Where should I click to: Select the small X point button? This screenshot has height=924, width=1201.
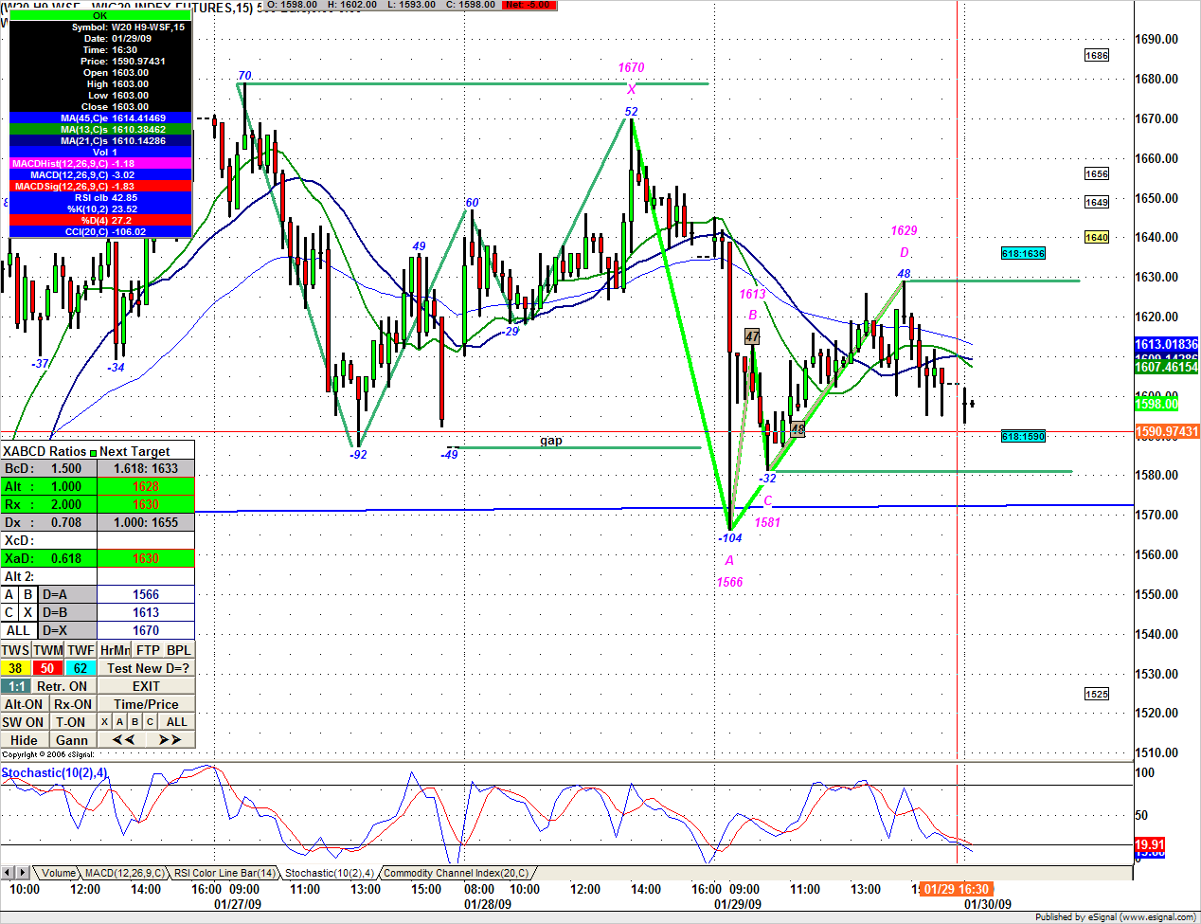pyautogui.click(x=104, y=722)
